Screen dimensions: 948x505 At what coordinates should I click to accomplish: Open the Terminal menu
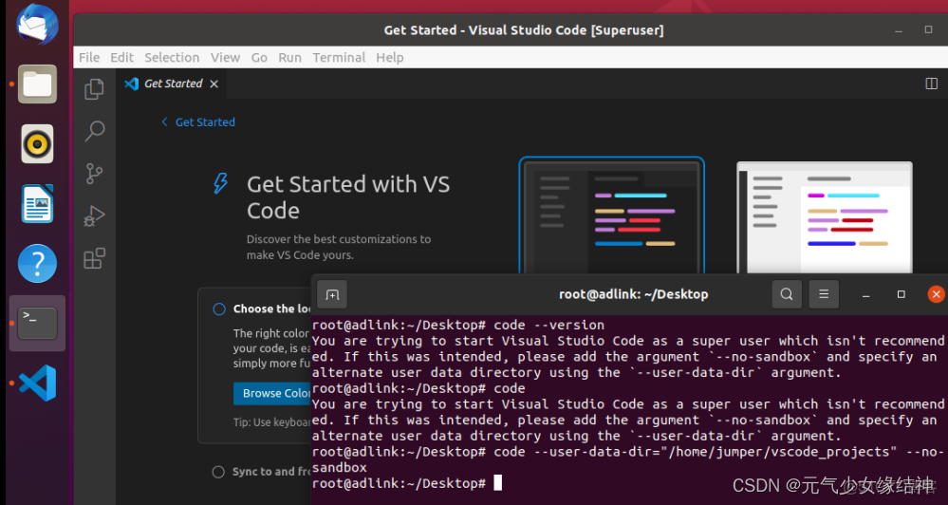(x=339, y=57)
